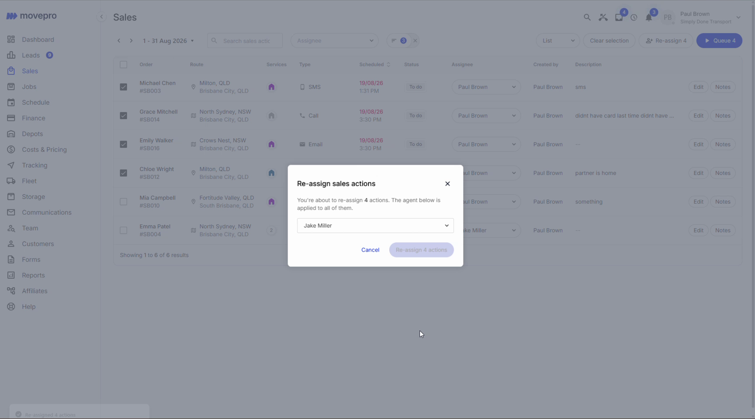The height and width of the screenshot is (419, 755).
Task: Click the Storage box icon
Action: pyautogui.click(x=11, y=197)
